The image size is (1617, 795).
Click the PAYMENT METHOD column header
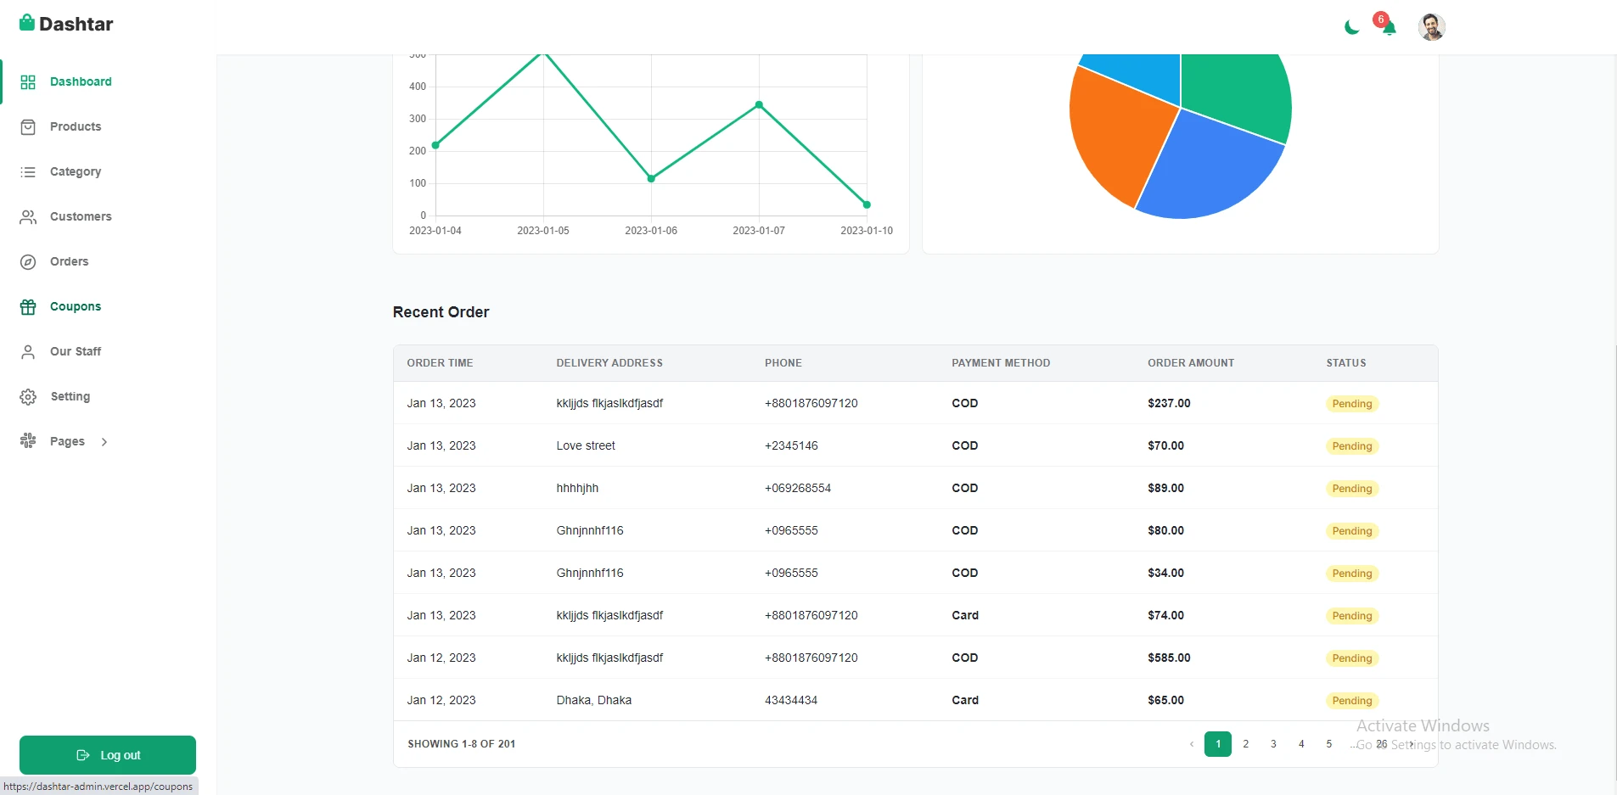pyautogui.click(x=1001, y=363)
